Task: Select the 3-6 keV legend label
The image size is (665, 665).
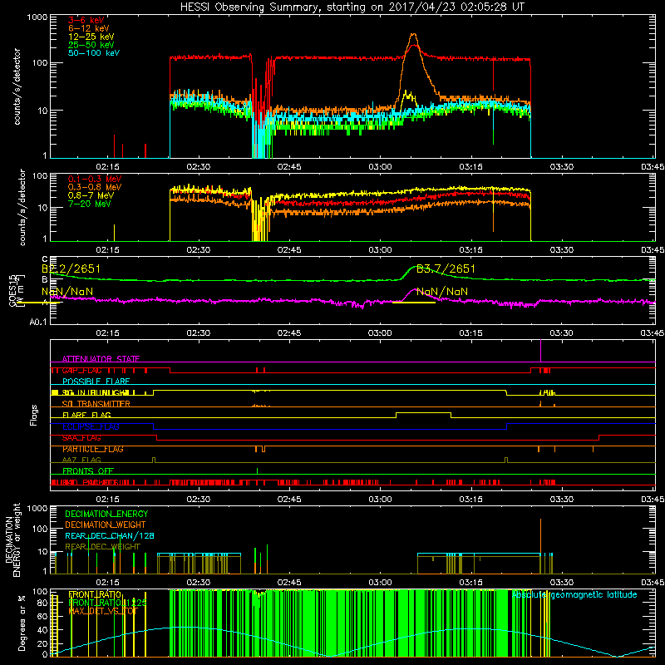Action: 86,20
